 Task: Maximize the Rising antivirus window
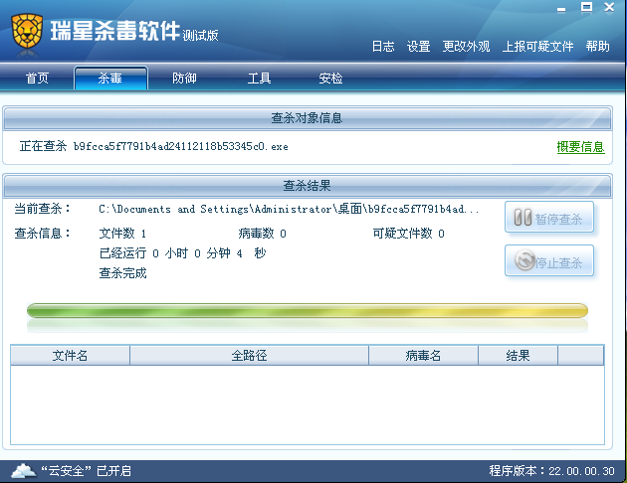click(586, 8)
